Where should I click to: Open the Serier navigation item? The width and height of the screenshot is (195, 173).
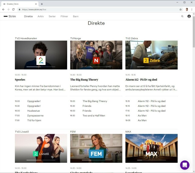click(x=52, y=16)
